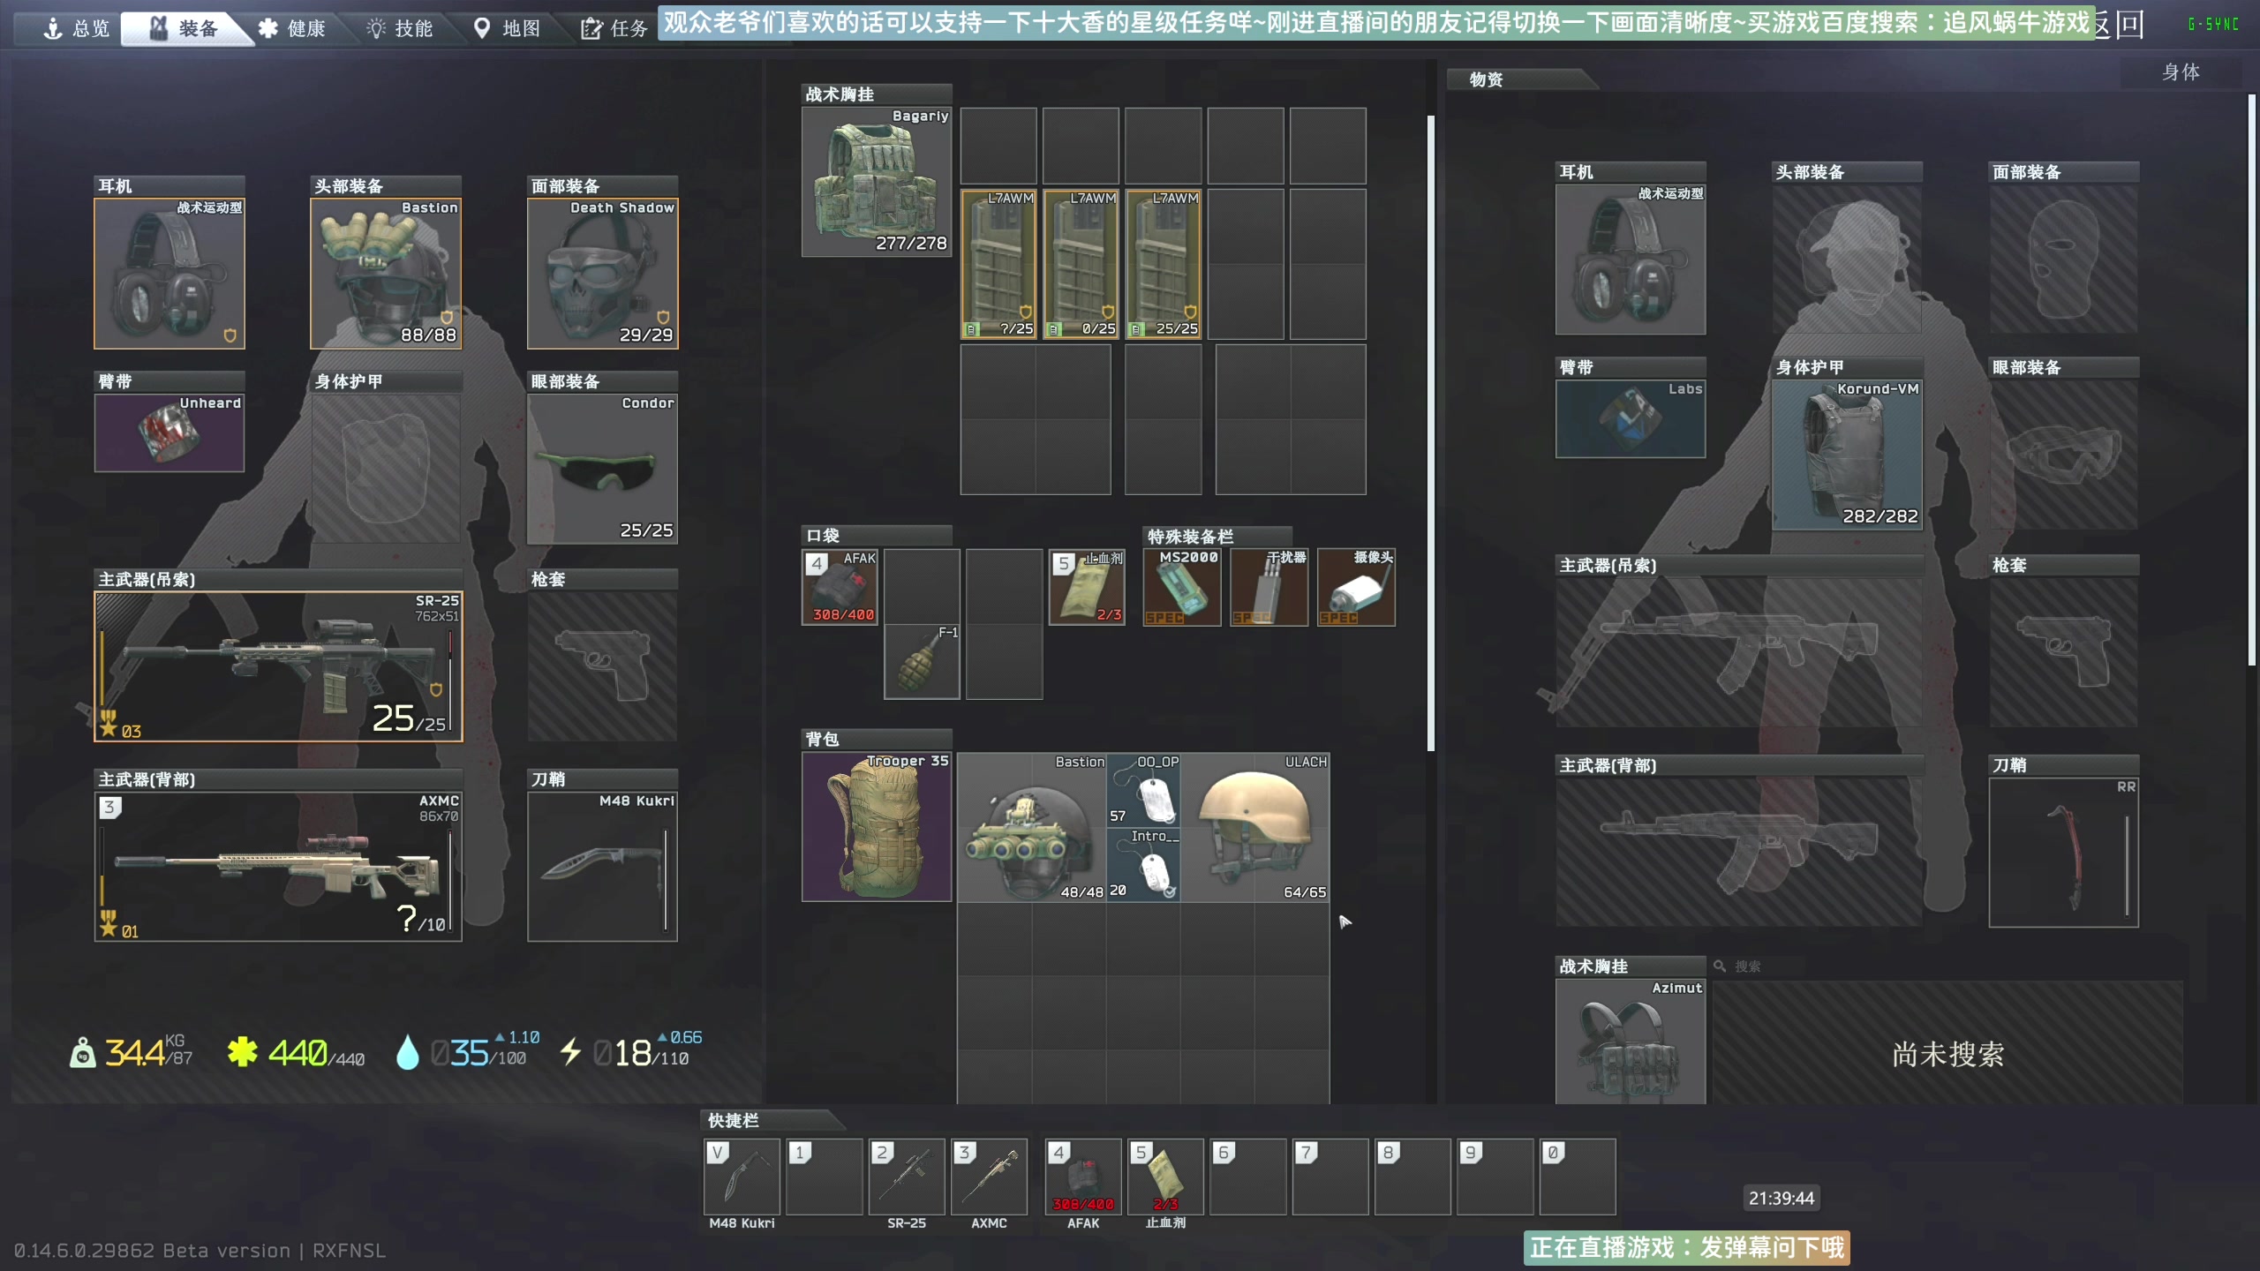Select the MS2000 marker in special slot
This screenshot has width=2260, height=1271.
pos(1182,587)
